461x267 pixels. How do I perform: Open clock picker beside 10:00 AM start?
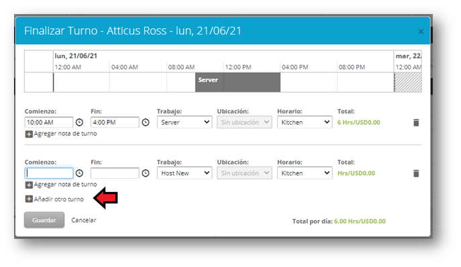pos(79,122)
